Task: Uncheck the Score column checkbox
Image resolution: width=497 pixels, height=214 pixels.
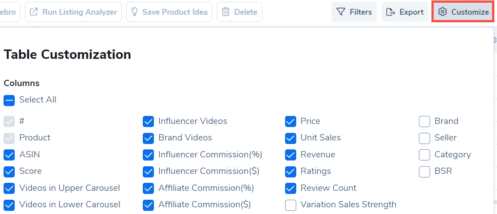Action: pyautogui.click(x=9, y=171)
